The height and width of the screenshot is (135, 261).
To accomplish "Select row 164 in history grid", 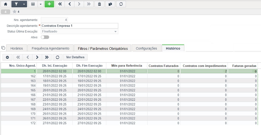I will pos(129,85).
